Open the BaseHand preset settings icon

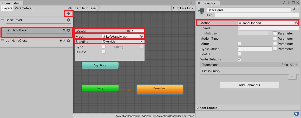point(294,9)
